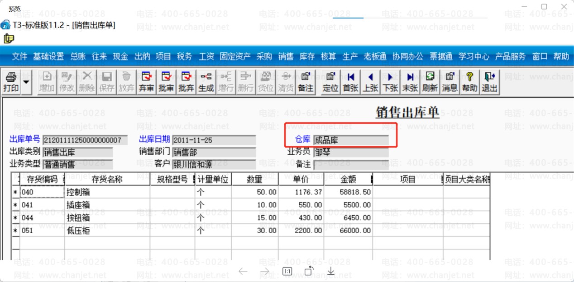
Task: Open the 项目 menu
Action: [x=163, y=56]
